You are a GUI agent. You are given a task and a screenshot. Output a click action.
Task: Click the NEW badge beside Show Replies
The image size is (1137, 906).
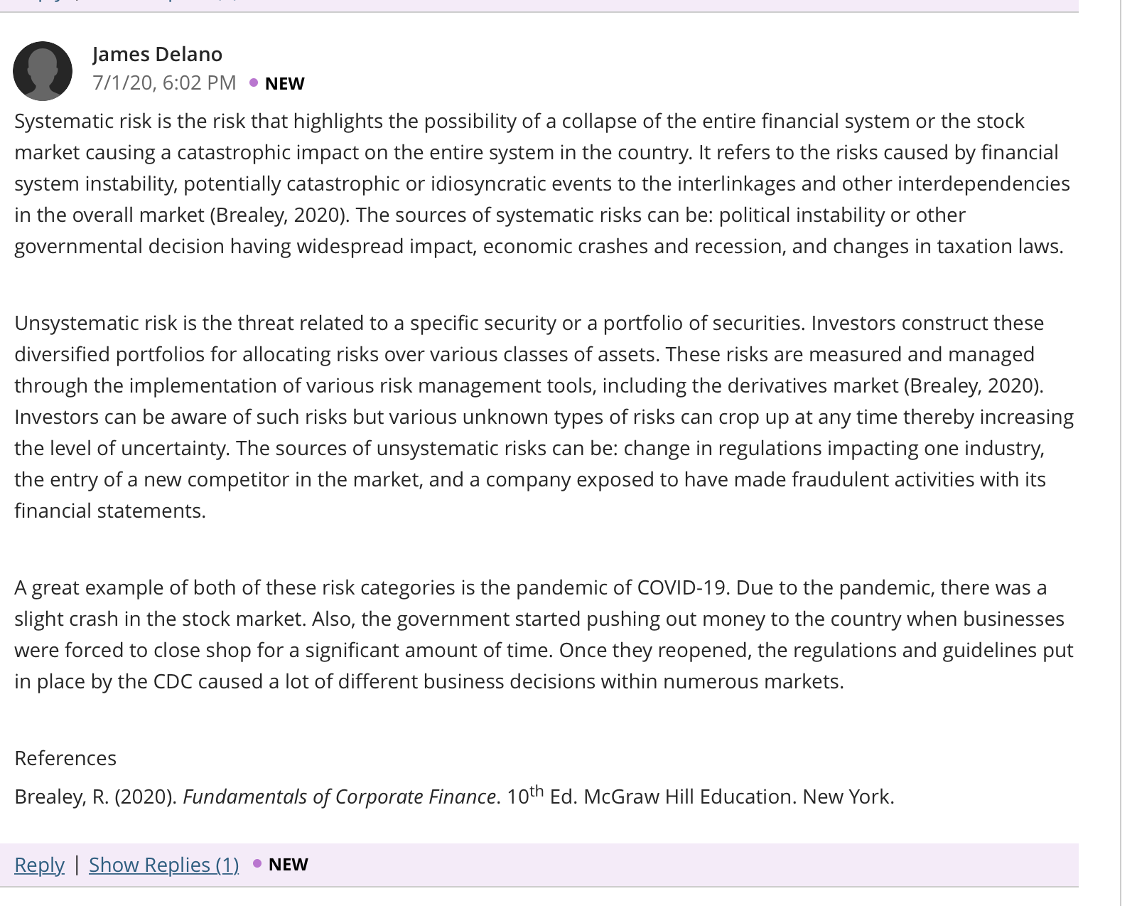tap(288, 864)
